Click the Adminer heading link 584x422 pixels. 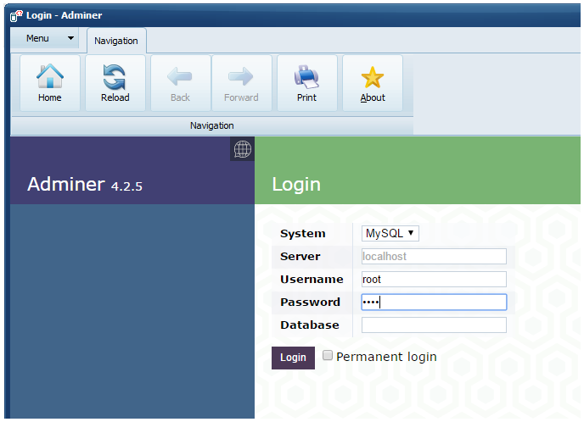pyautogui.click(x=66, y=184)
